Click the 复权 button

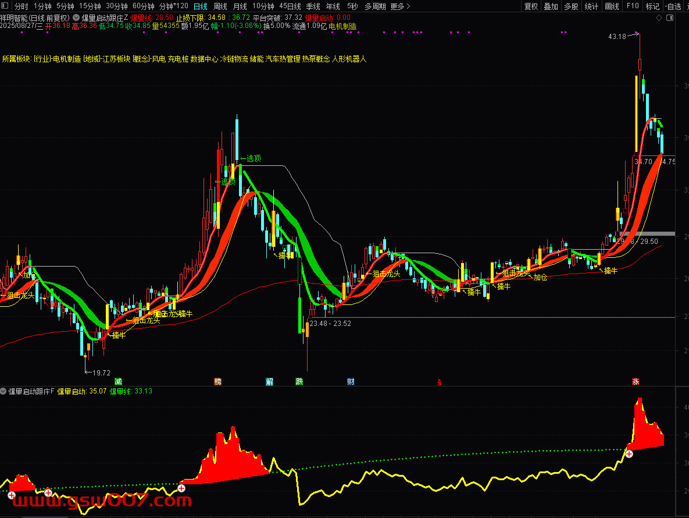531,6
